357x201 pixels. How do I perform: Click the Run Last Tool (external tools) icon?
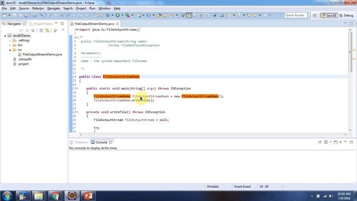point(128,15)
